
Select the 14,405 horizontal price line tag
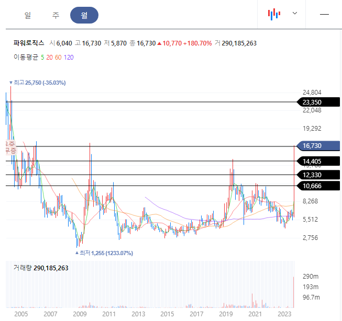pyautogui.click(x=318, y=162)
